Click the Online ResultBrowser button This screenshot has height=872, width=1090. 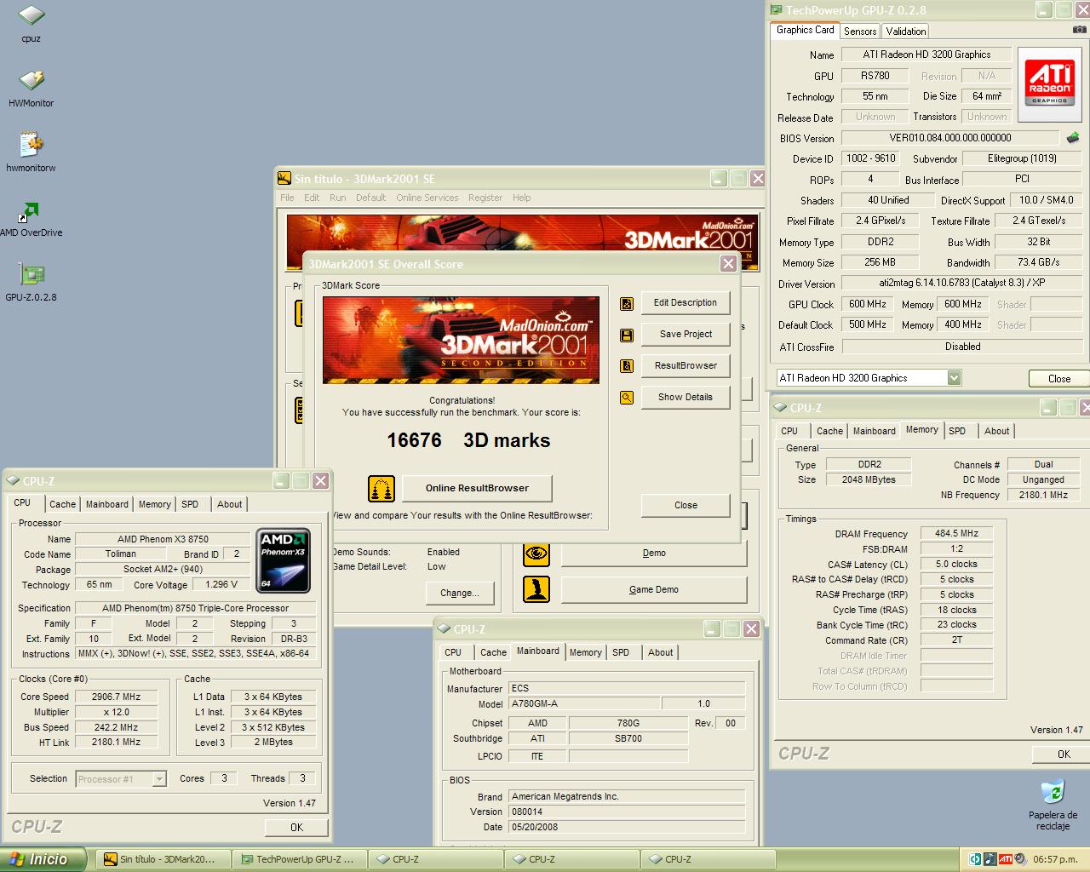tap(477, 489)
